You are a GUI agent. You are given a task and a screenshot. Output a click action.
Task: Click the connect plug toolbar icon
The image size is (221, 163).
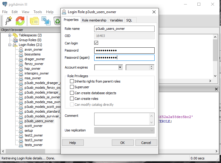click(9, 21)
